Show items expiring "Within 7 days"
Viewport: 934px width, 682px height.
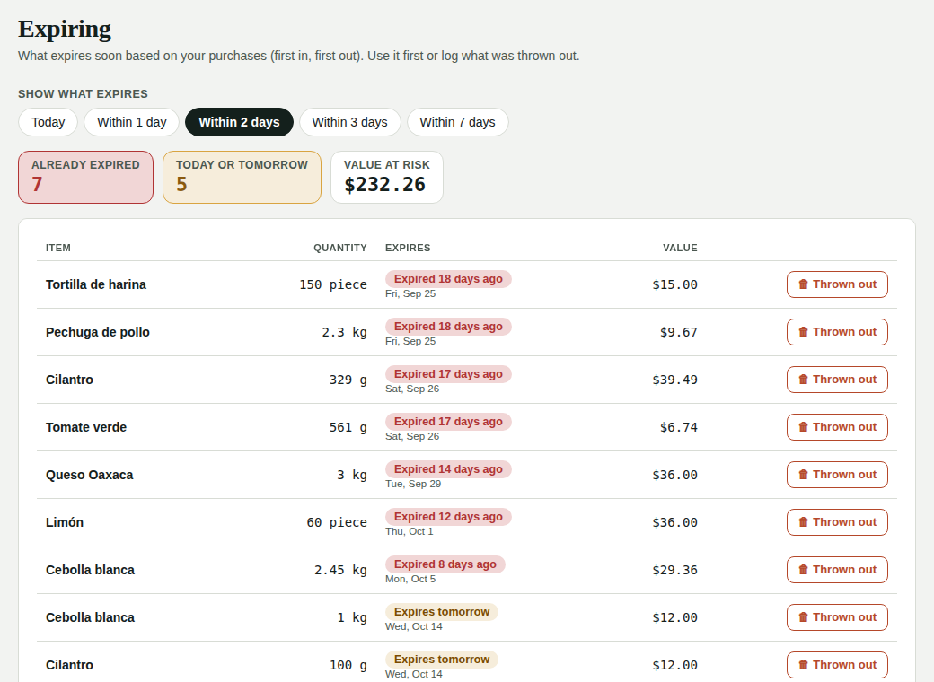(x=457, y=122)
